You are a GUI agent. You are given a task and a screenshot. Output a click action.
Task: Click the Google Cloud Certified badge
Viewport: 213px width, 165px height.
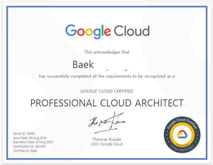pos(182,135)
